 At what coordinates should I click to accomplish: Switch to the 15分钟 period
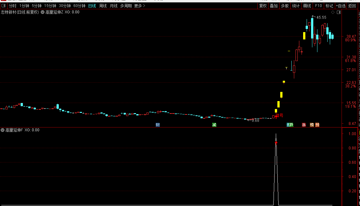50,6
